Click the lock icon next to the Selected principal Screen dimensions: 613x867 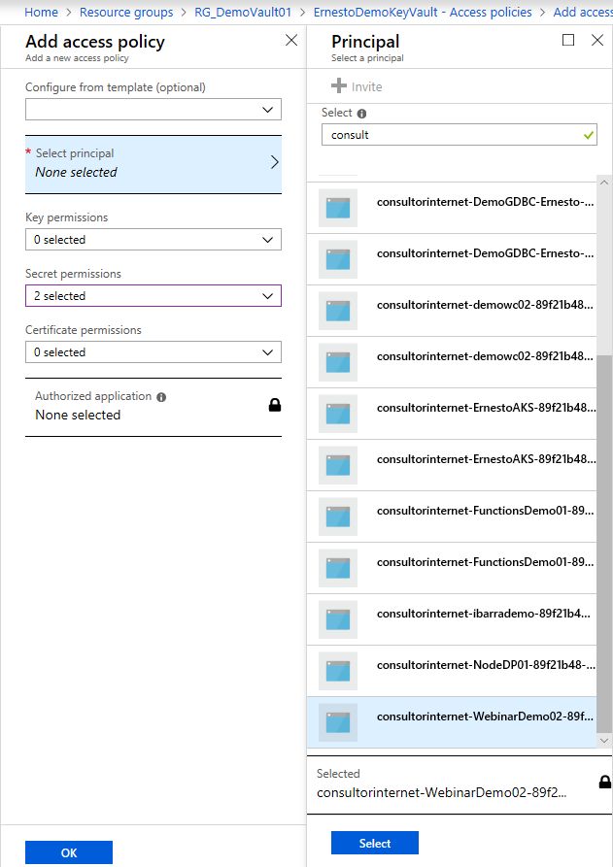point(605,782)
